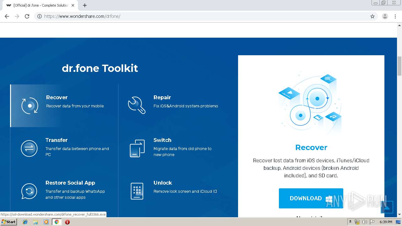Click the 'Recover' heading in the right card
Screen dimensions: 402x226
pyautogui.click(x=311, y=148)
